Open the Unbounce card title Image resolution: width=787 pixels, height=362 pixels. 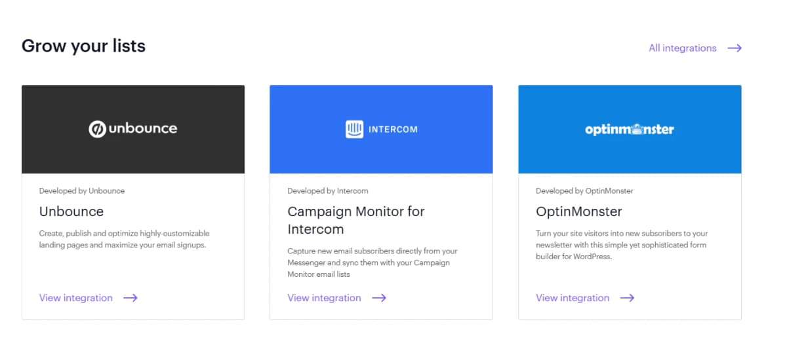71,211
